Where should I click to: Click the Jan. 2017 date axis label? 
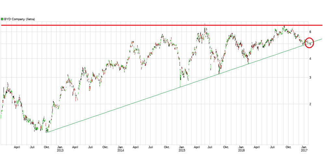[304, 149]
